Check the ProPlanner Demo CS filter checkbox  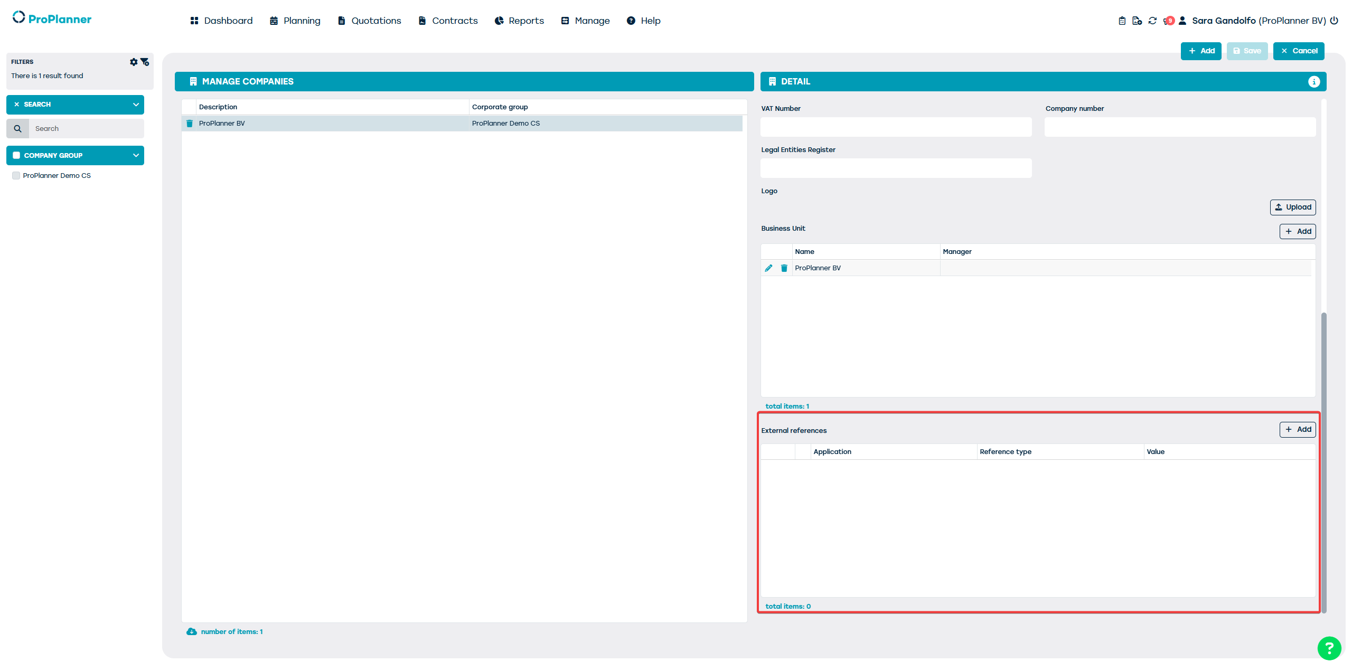(16, 176)
